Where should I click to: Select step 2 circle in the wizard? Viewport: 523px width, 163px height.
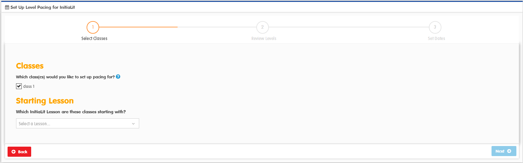(262, 27)
